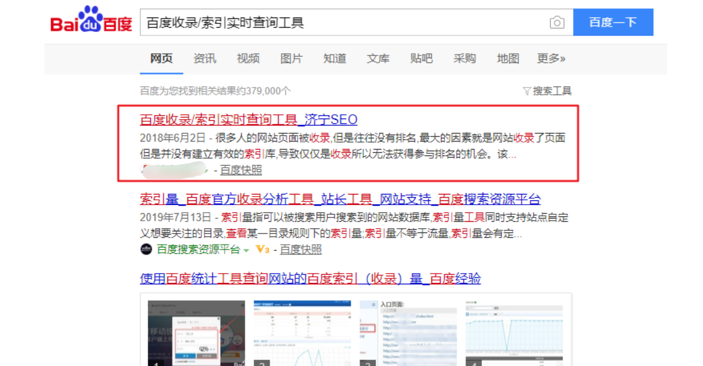
Task: Open the 地图 tab
Action: pos(508,59)
